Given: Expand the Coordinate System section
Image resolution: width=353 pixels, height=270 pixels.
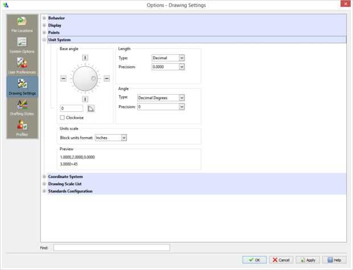Looking at the screenshot, I should click(44, 176).
